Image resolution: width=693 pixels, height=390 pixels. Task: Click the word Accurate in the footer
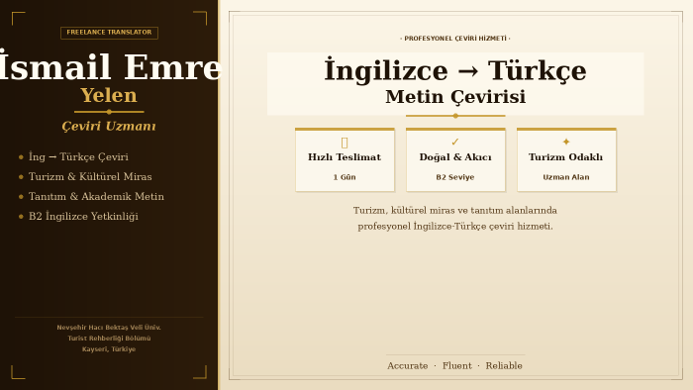[x=408, y=365]
